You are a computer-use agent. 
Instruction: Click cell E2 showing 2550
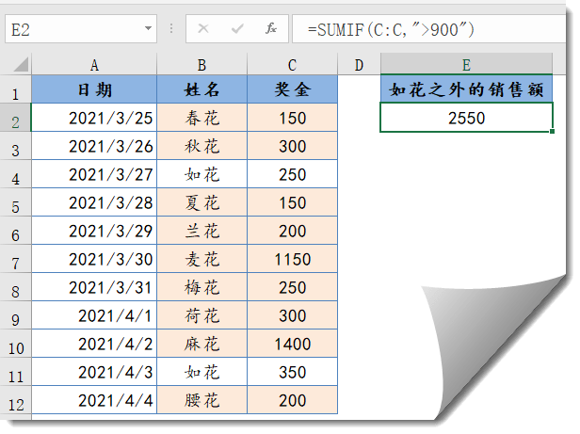[x=466, y=119]
